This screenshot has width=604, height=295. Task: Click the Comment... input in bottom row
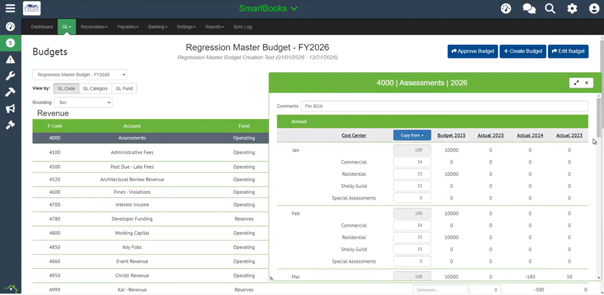[x=440, y=289]
